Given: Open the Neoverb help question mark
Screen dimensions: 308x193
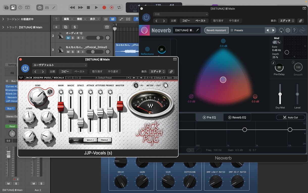Looking at the screenshot, I should click(294, 30).
